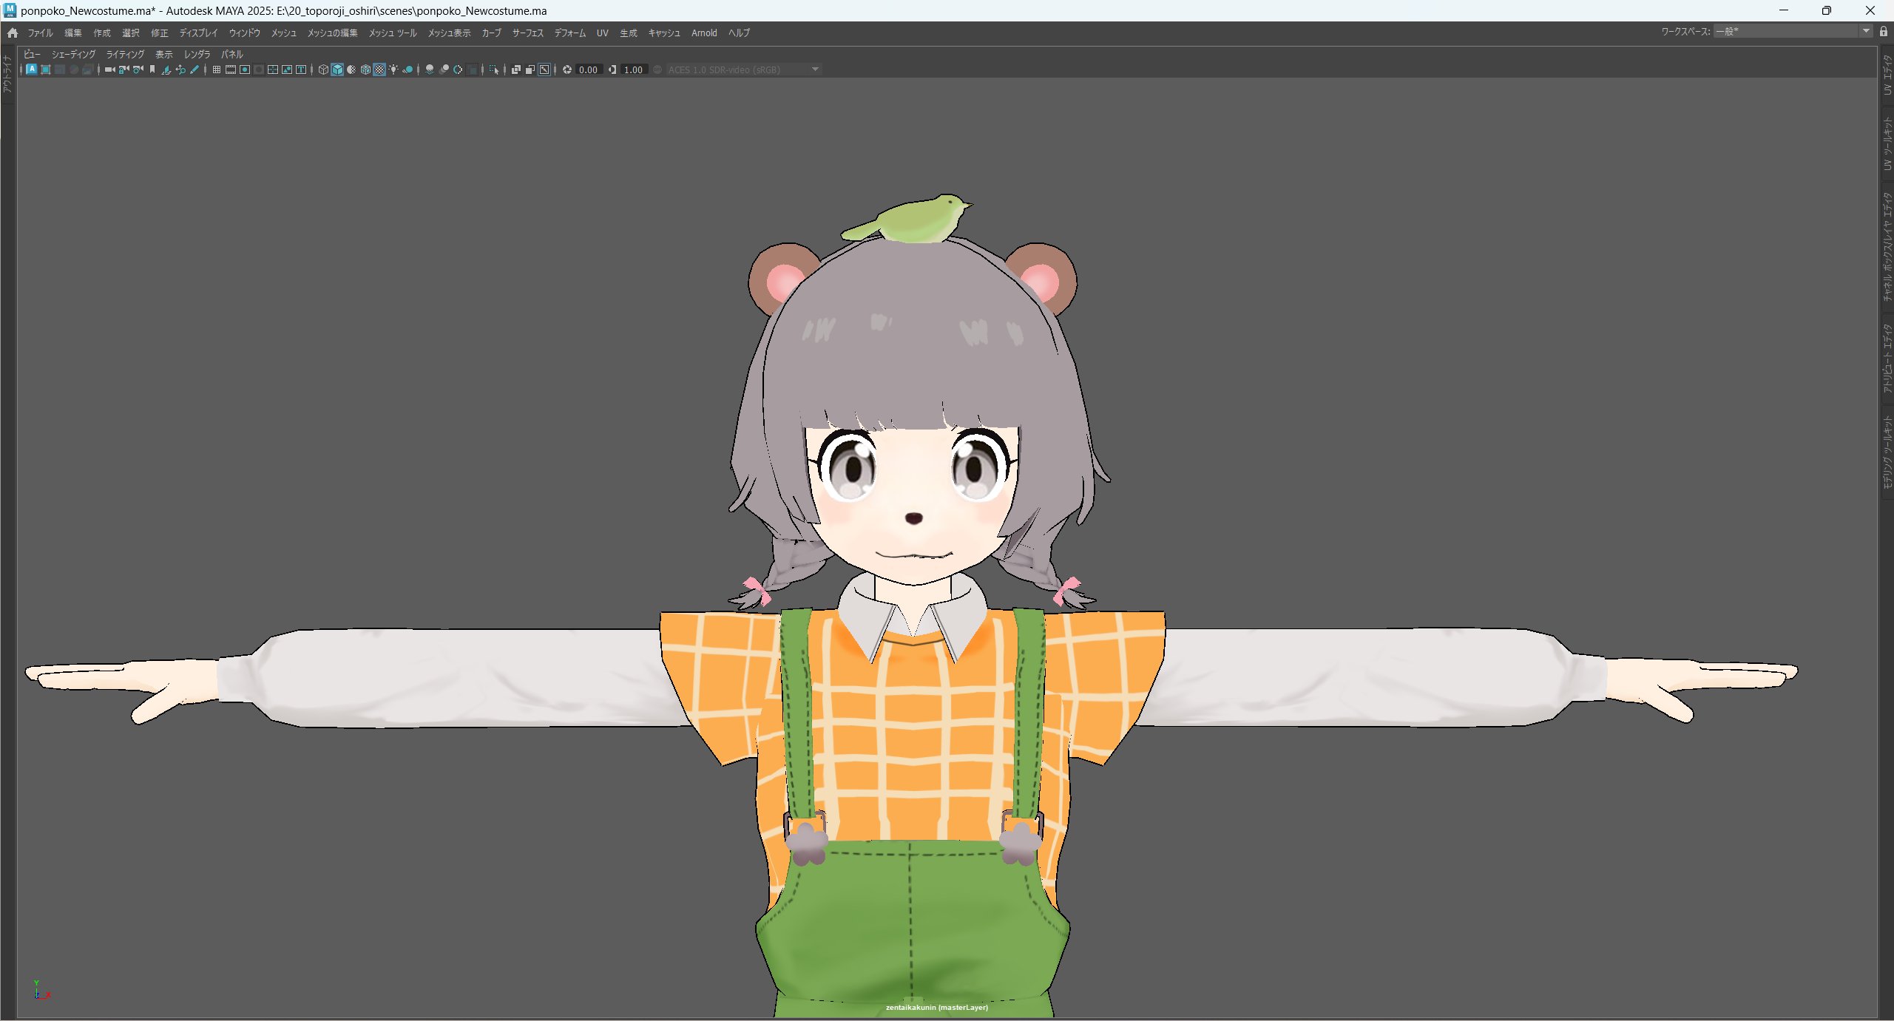Open the メッシュ ツール menu
Image resolution: width=1894 pixels, height=1021 pixels.
click(x=392, y=33)
